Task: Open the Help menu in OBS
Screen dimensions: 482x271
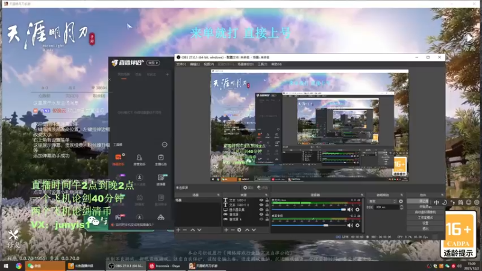Action: (277, 64)
